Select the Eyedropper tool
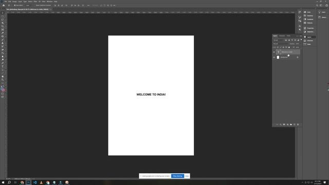The height and width of the screenshot is (185, 329). [x=3, y=33]
